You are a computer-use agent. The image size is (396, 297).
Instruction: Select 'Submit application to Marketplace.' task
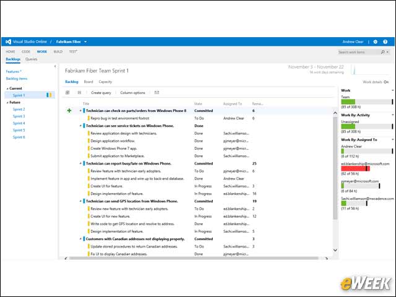coord(118,156)
